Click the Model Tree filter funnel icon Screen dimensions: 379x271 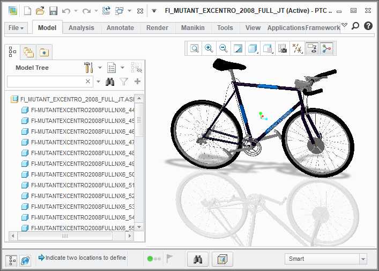coord(124,82)
